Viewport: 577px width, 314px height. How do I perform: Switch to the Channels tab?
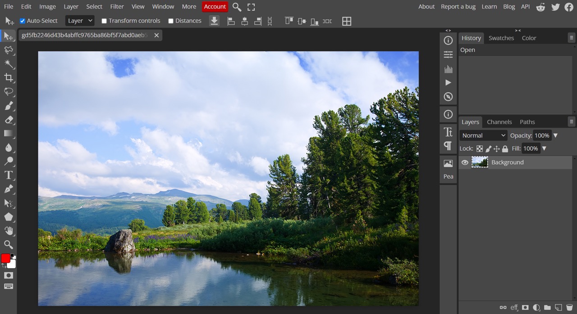[x=499, y=121]
